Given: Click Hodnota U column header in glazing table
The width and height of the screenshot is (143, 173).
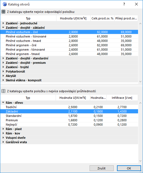Looking at the screenshot, I should pyautogui.click(x=73, y=18).
